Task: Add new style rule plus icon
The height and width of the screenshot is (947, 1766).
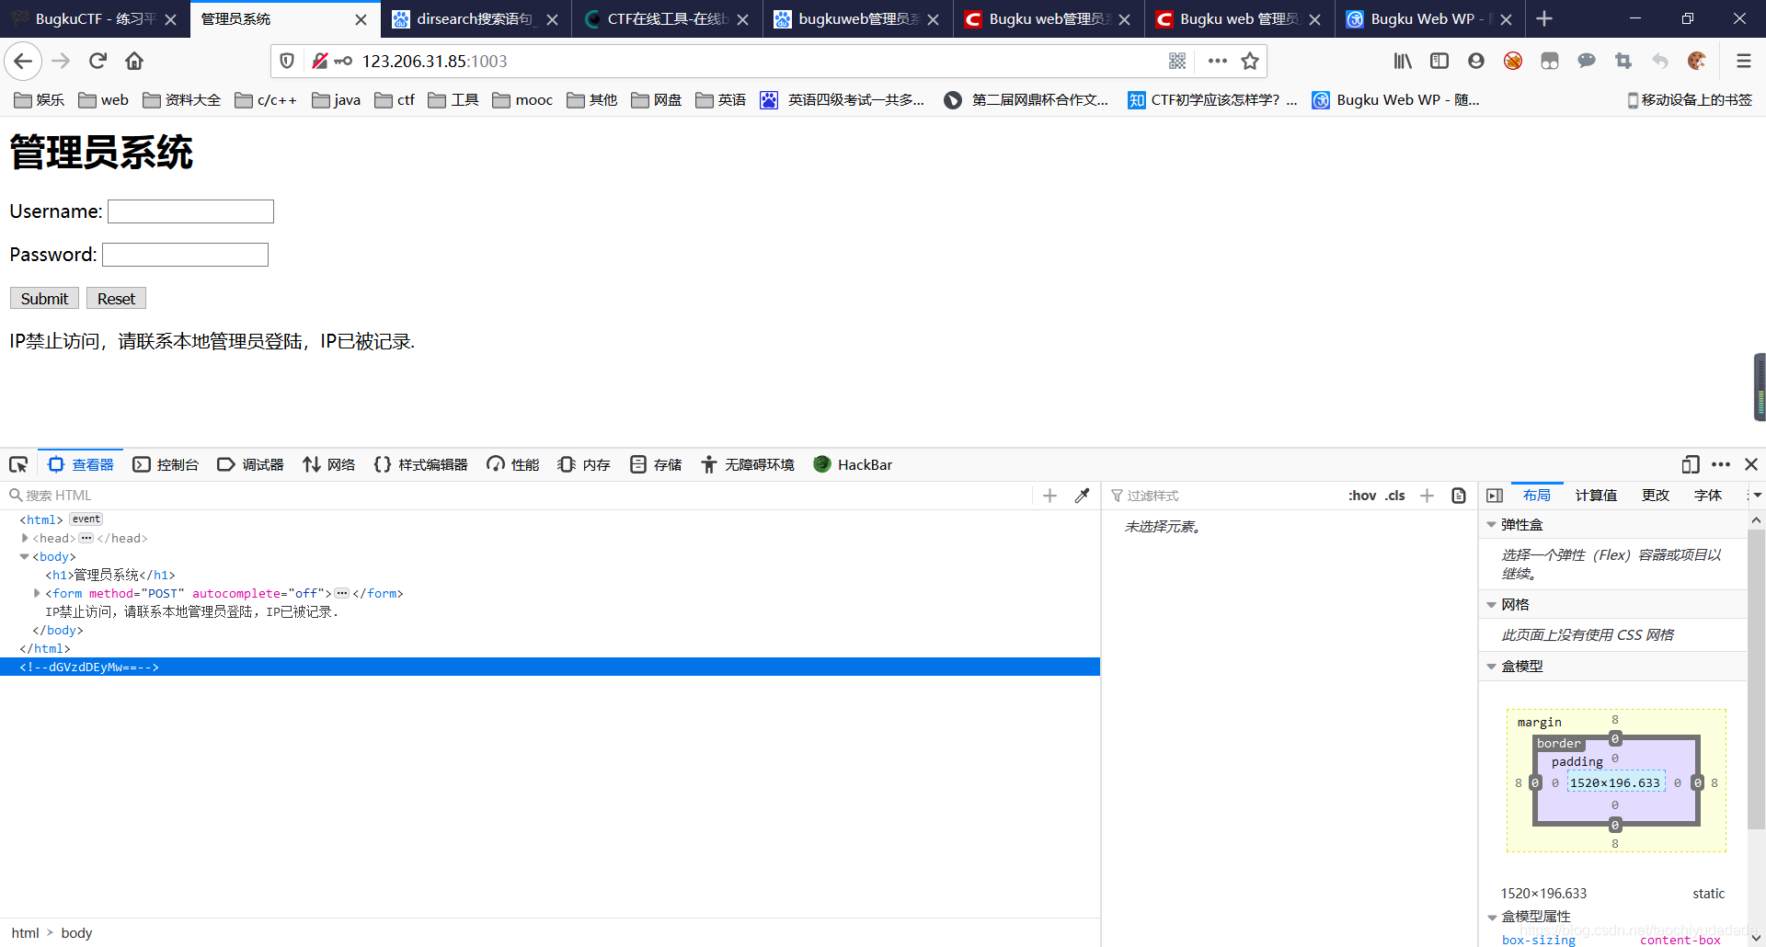Action: tap(1427, 496)
